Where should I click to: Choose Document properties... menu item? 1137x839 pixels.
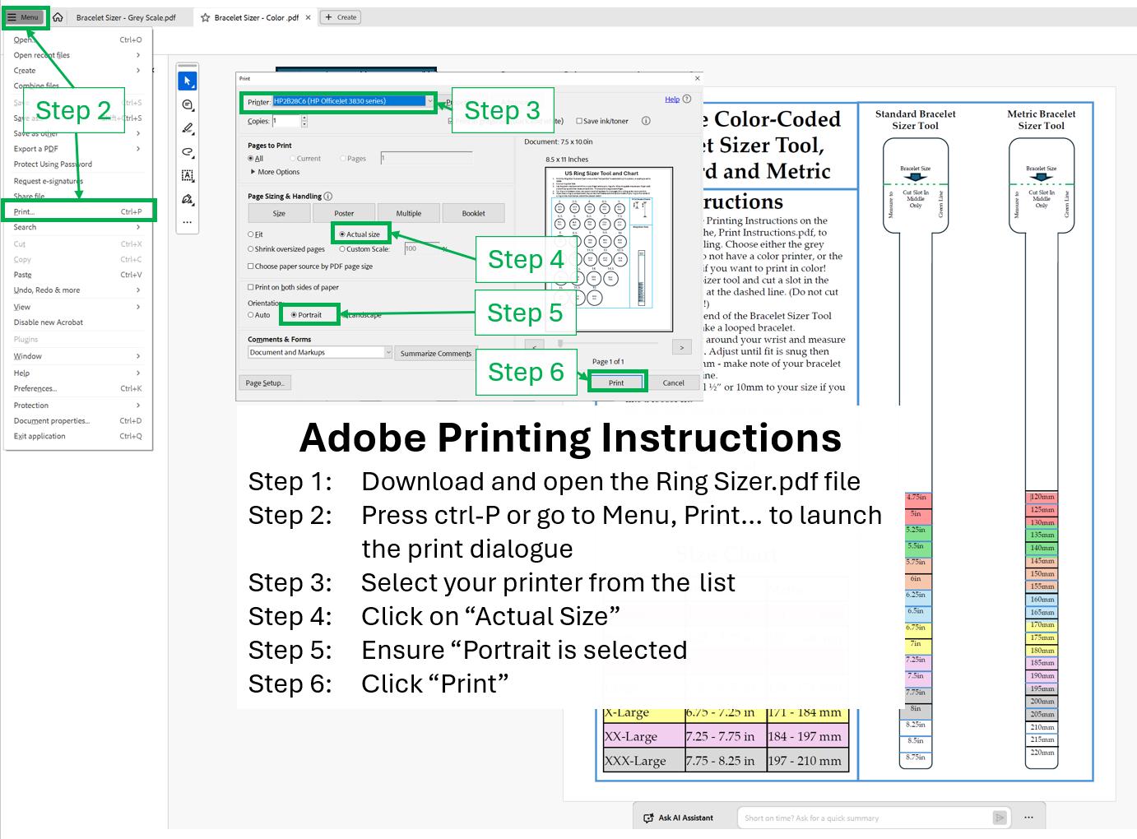click(77, 420)
